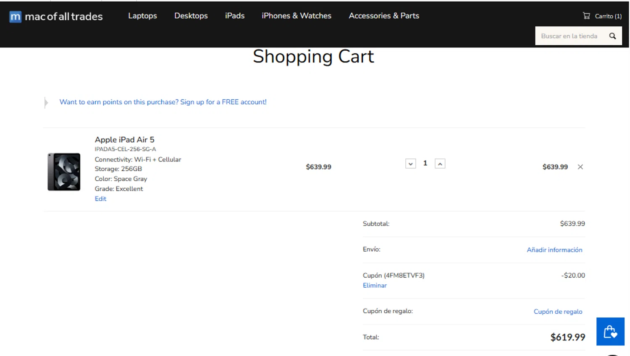This screenshot has width=630, height=356.
Task: Click the Cupón de regalo link
Action: point(558,312)
